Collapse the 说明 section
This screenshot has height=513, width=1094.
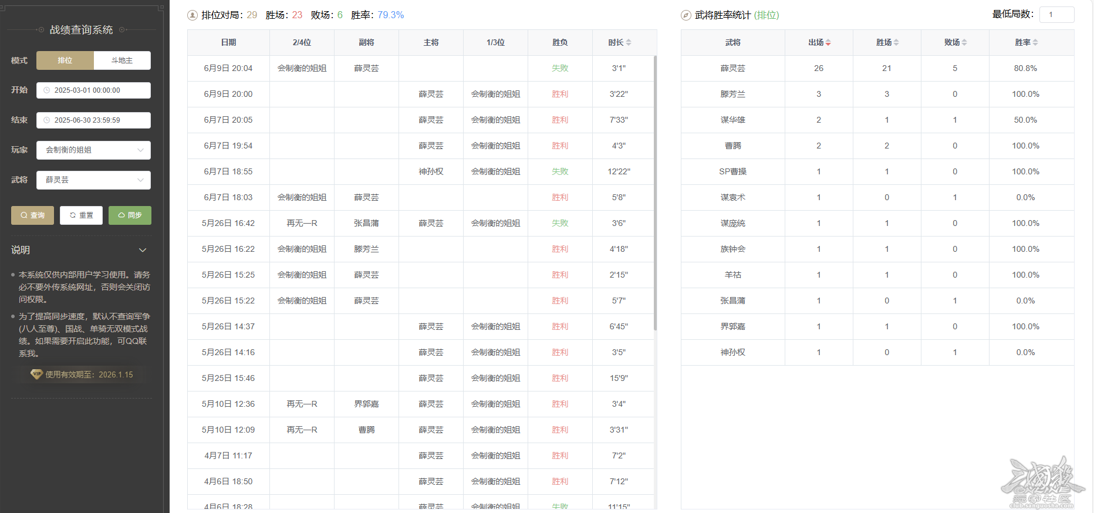coord(143,250)
